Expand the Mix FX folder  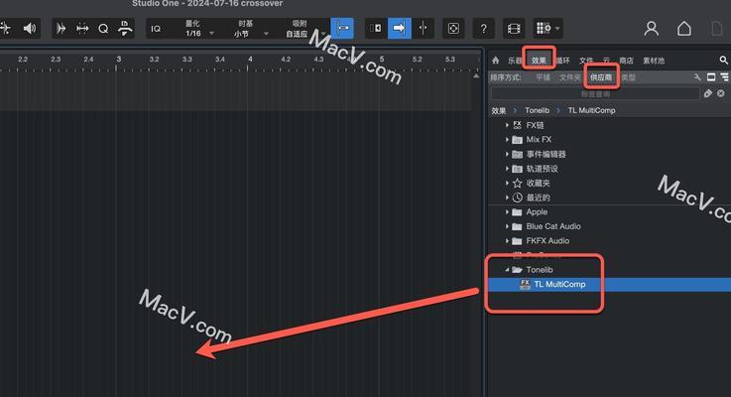tap(507, 140)
